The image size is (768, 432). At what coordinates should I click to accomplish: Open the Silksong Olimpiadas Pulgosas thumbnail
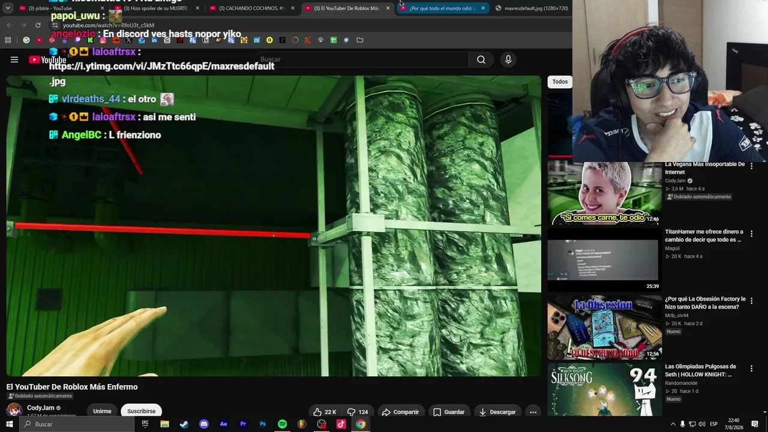coord(605,390)
